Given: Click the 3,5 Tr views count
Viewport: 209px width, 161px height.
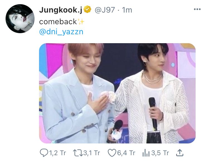Looking at the screenshot, I should tap(160, 153).
